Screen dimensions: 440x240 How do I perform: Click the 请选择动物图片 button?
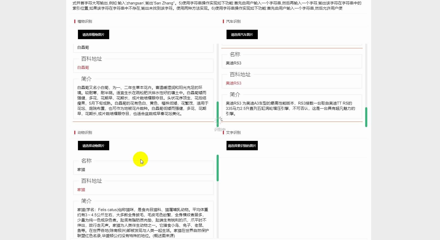pyautogui.click(x=94, y=146)
